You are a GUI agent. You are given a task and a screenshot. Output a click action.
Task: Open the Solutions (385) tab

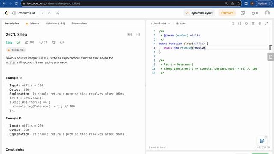(55, 24)
